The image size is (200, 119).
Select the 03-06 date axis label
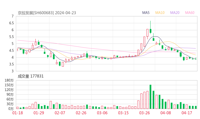point(102,113)
